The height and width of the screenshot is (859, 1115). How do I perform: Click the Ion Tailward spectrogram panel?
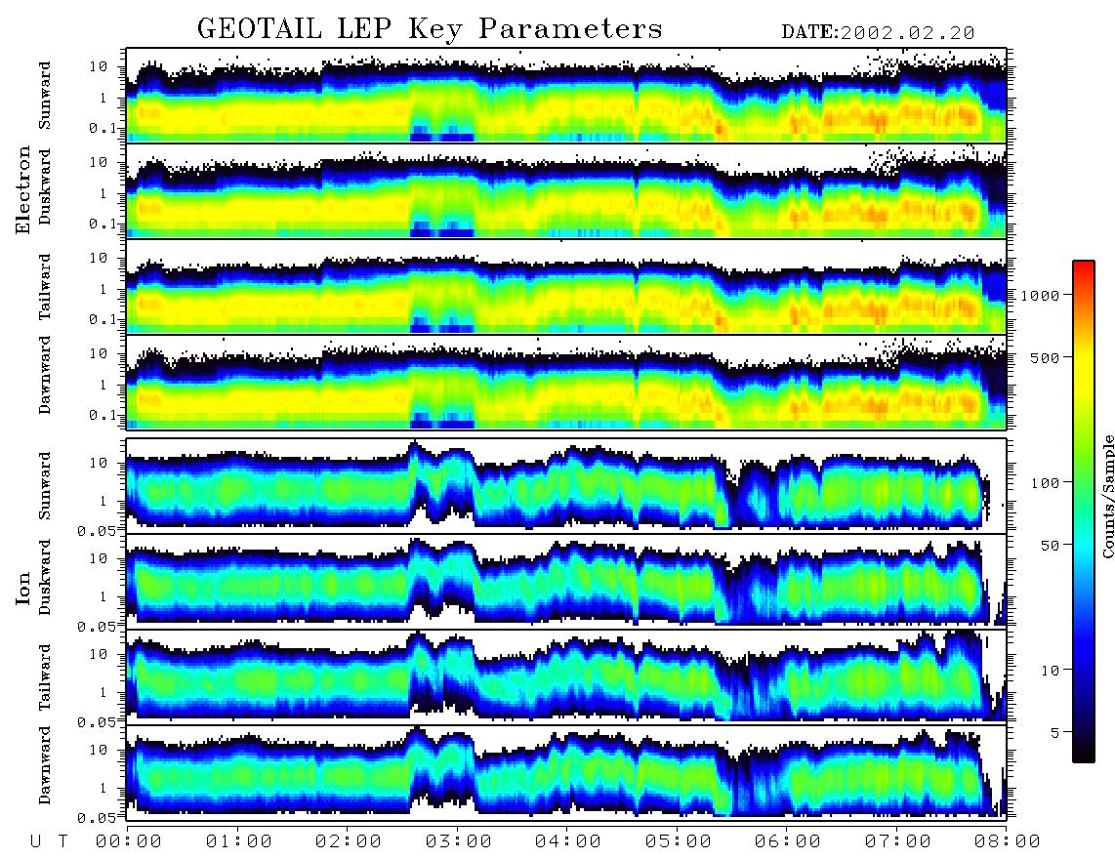pos(566,675)
